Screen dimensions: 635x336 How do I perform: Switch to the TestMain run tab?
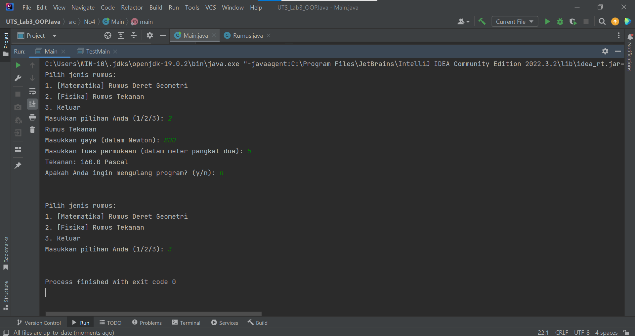[97, 52]
